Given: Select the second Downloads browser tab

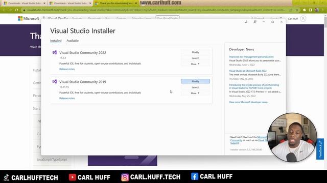Looking at the screenshot, I should coord(71,4).
